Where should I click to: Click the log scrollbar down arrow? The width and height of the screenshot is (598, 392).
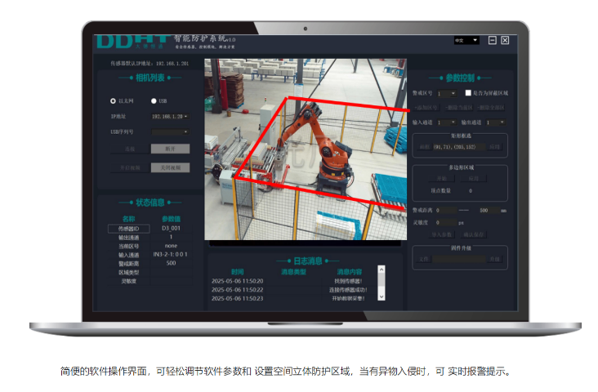[381, 298]
